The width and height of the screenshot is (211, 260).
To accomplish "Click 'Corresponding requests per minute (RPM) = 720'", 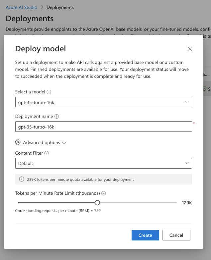I will (x=58, y=211).
